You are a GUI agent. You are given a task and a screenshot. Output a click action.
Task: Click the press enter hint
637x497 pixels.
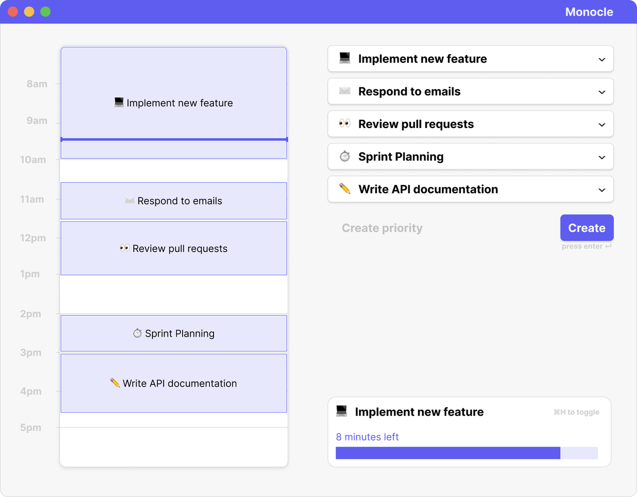(x=587, y=246)
